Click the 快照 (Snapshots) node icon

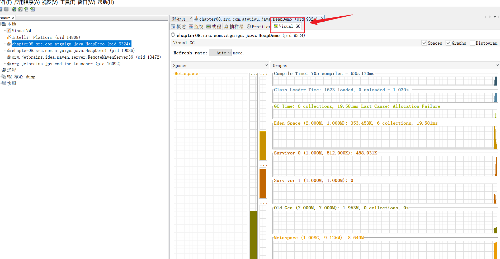pos(4,83)
